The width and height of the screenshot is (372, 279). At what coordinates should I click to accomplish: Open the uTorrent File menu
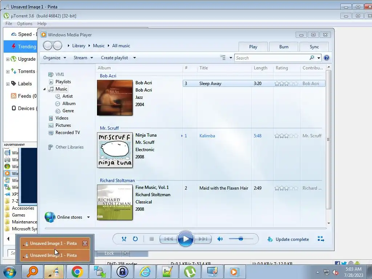(x=9, y=24)
